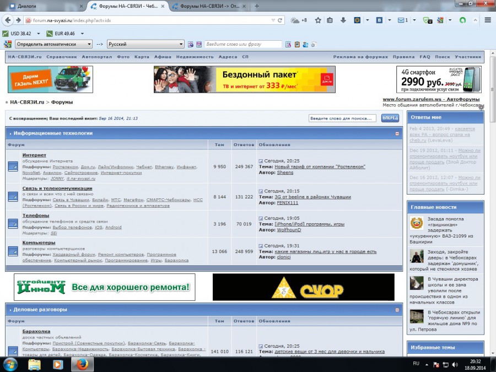Open topic Новый тариф от компании "Ростелеком"

pos(320,166)
